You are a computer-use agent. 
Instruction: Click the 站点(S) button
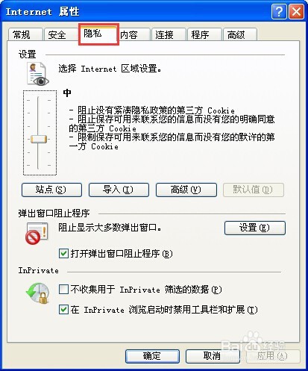pyautogui.click(x=51, y=190)
